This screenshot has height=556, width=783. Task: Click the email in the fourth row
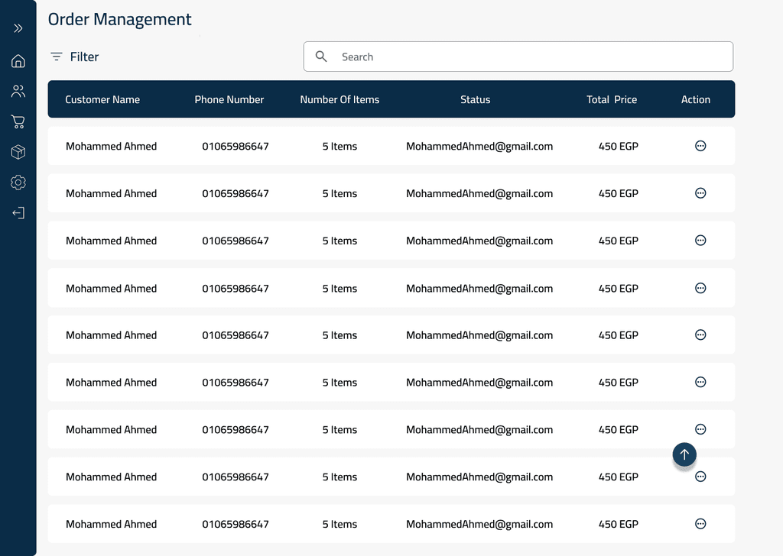click(x=479, y=289)
